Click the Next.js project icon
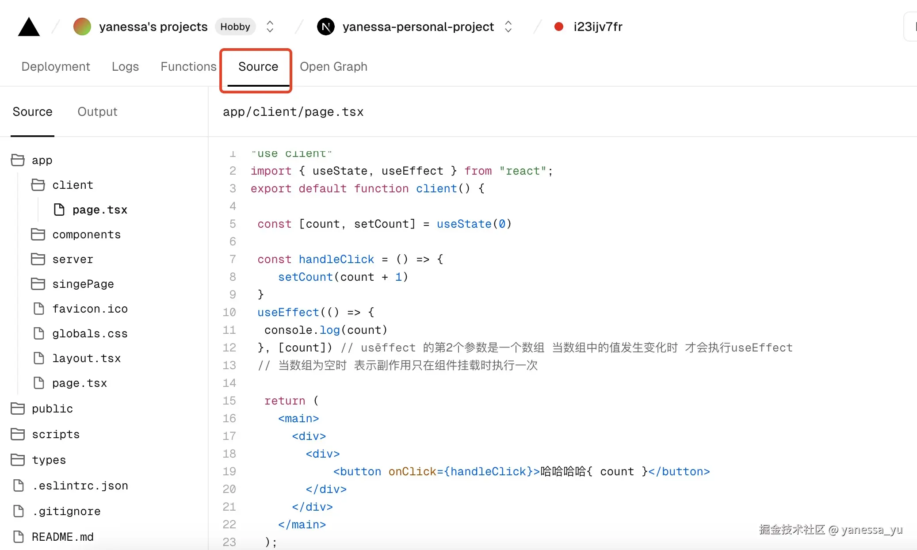Screen dimensions: 917x550 point(326,27)
